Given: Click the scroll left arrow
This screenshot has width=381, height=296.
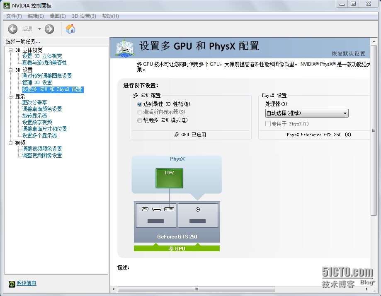Looking at the screenshot, I should [114, 289].
